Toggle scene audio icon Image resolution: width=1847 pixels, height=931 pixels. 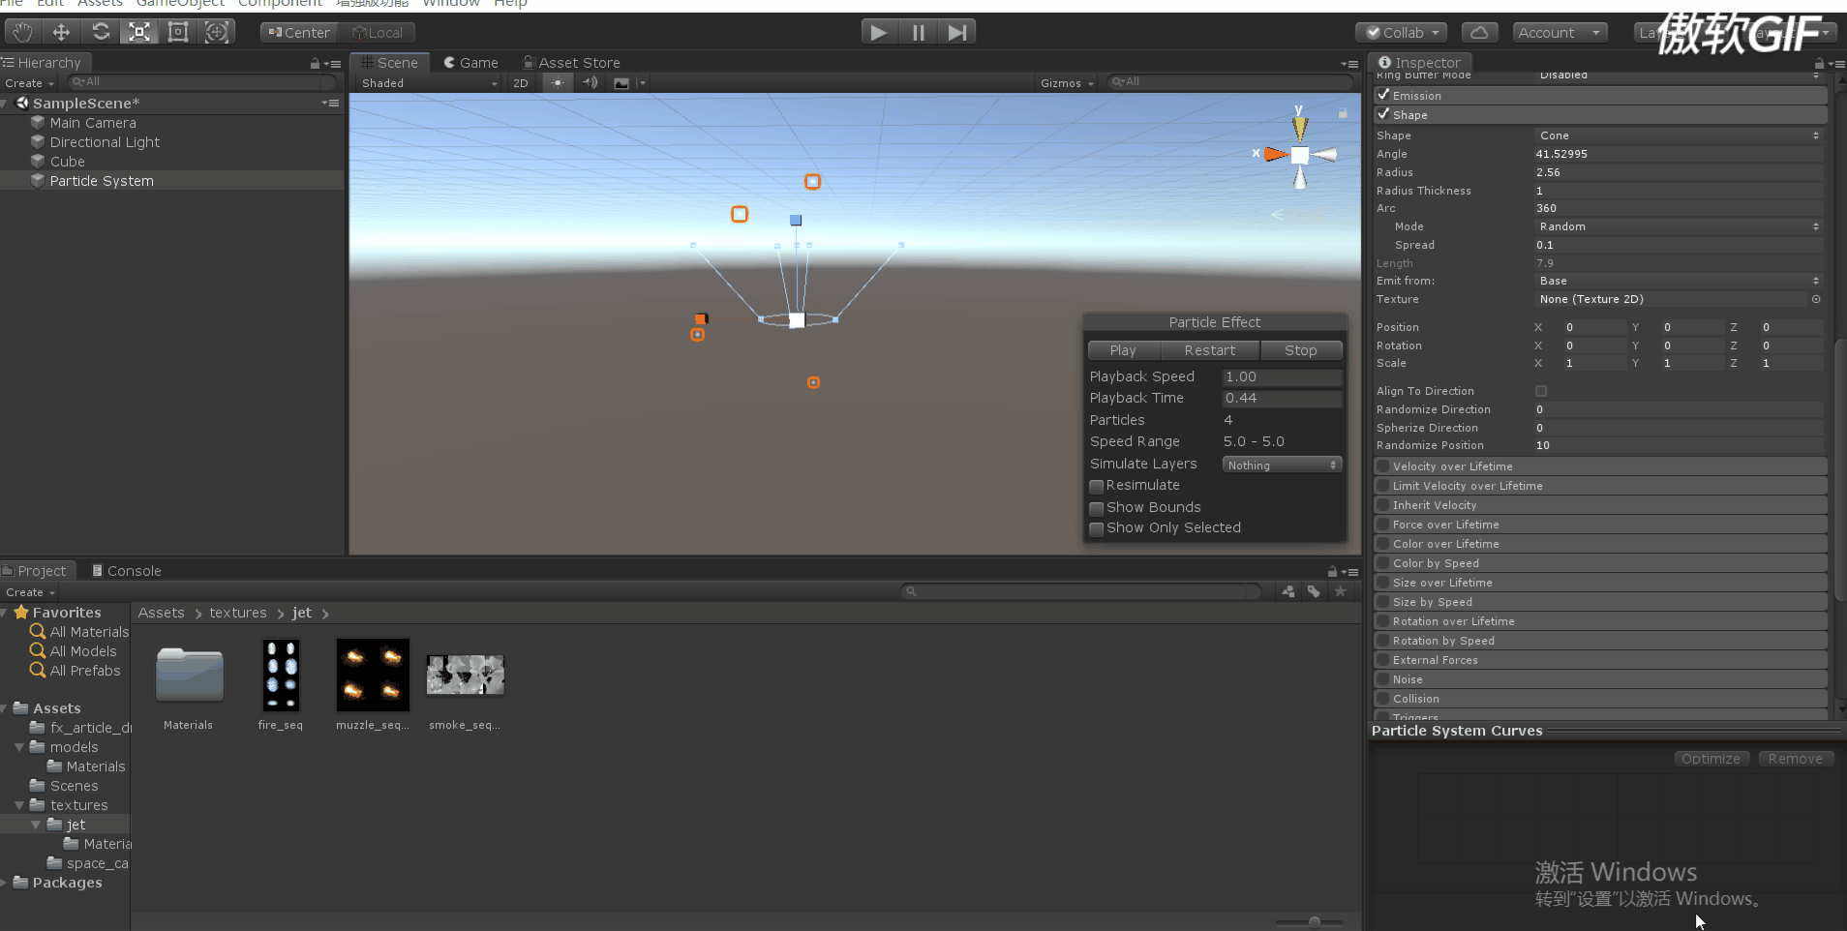590,82
